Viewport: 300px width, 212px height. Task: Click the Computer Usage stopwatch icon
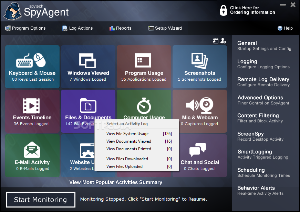(144, 106)
